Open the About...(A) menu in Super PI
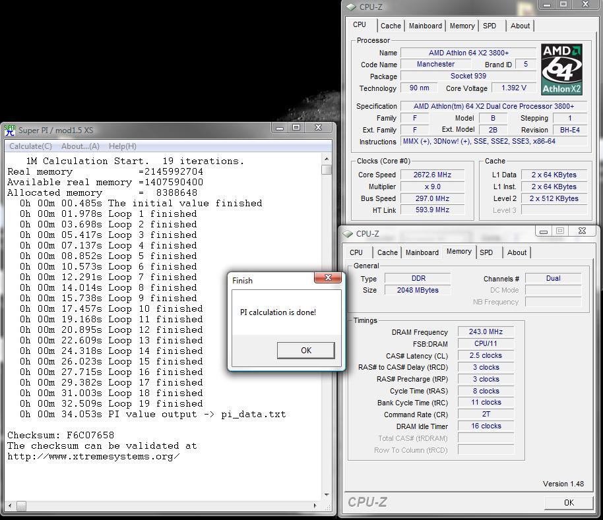This screenshot has height=520, width=603. [80, 146]
